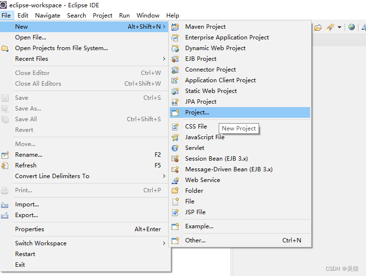Select Static Web Project entry
366x276 pixels.
point(240,91)
